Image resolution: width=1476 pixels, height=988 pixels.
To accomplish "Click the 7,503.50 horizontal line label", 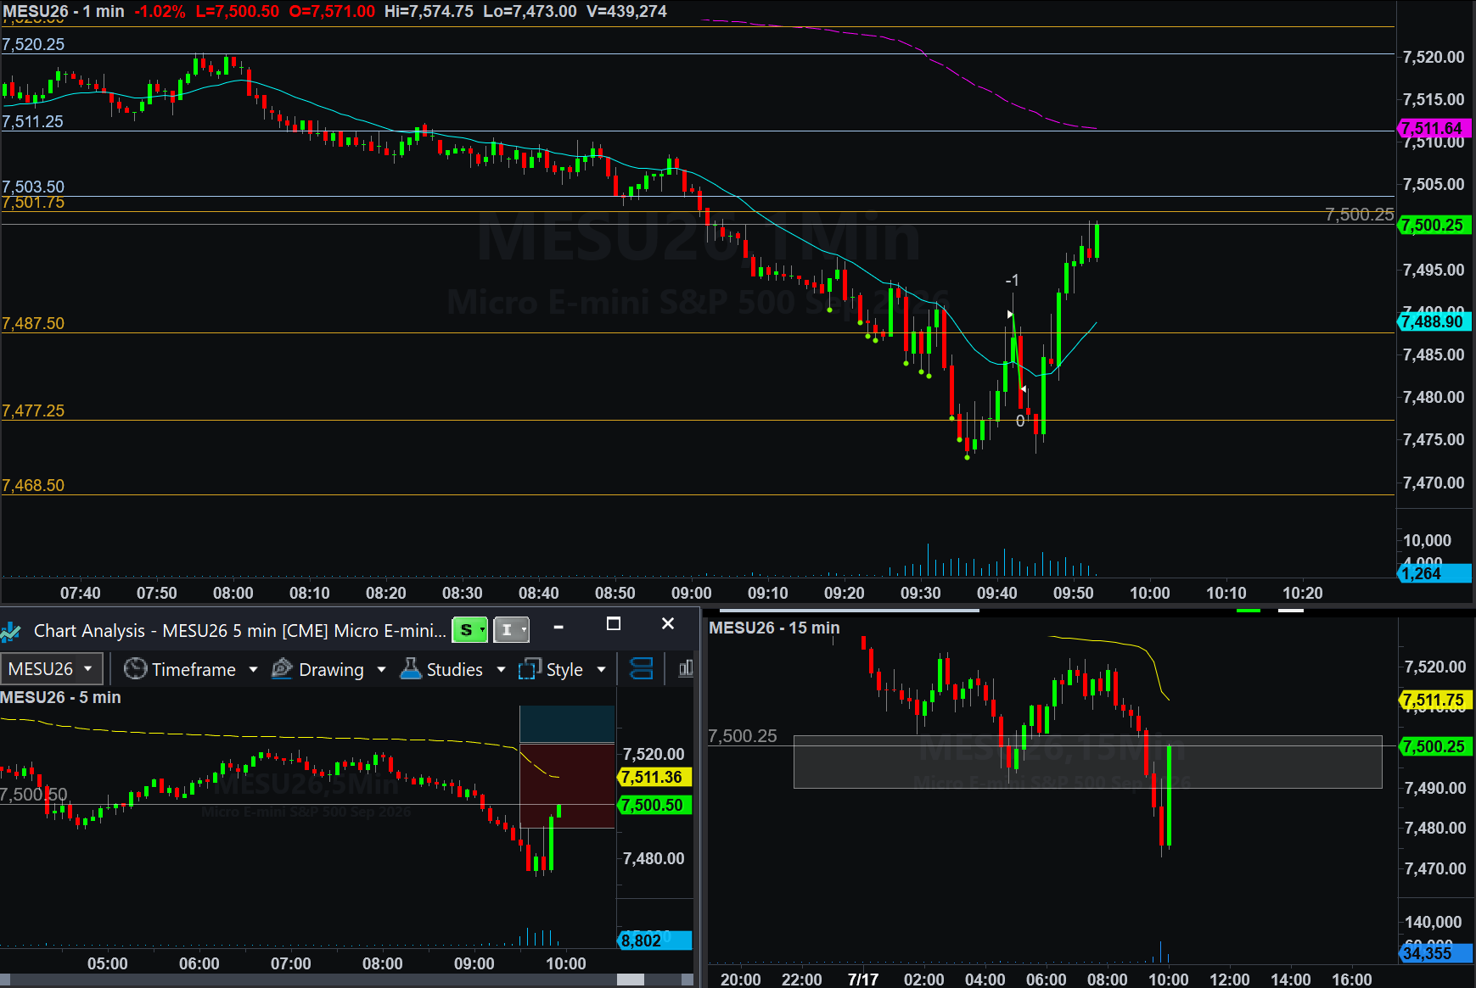I will coord(33,186).
